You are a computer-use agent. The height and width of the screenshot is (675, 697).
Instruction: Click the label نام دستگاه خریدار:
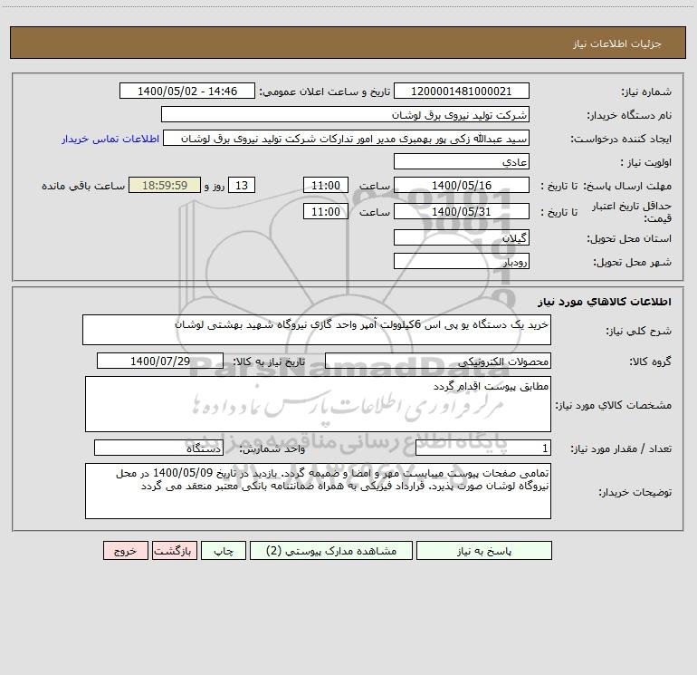629,115
